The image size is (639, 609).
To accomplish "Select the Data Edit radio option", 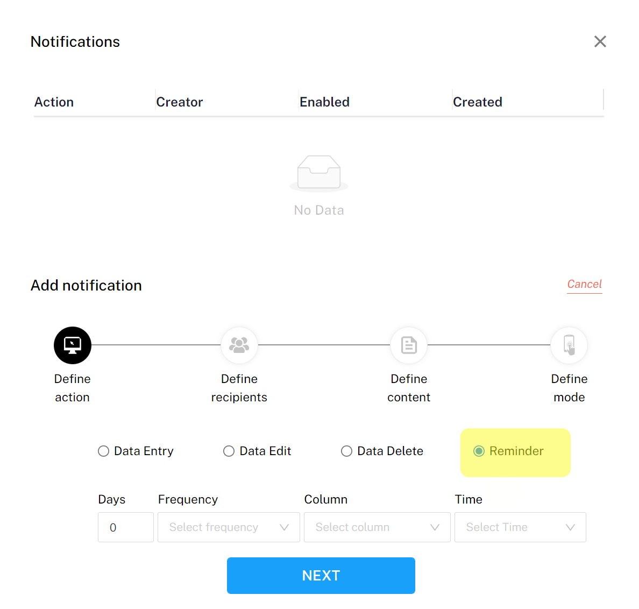I will 229,451.
